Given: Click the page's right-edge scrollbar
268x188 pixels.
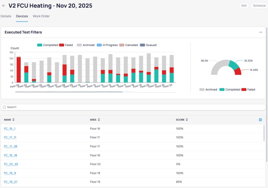Looking at the screenshot, I should [x=267, y=94].
